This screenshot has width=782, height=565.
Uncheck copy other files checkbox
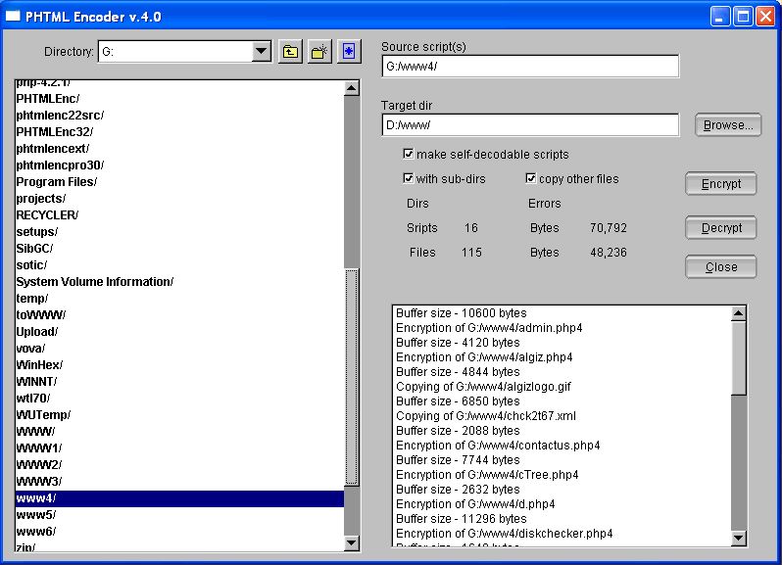point(531,179)
